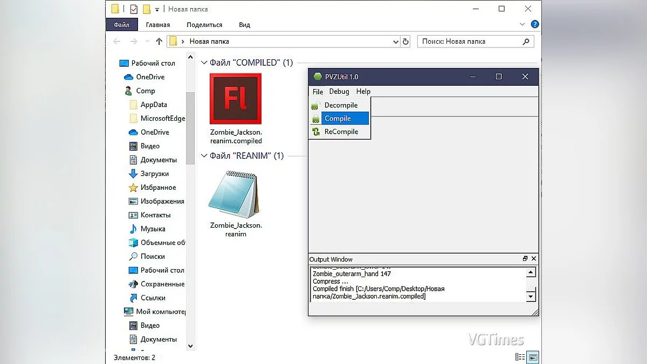Screen dimensions: 647x364
Task: Open the Главная ribbon tab
Action: 158,25
